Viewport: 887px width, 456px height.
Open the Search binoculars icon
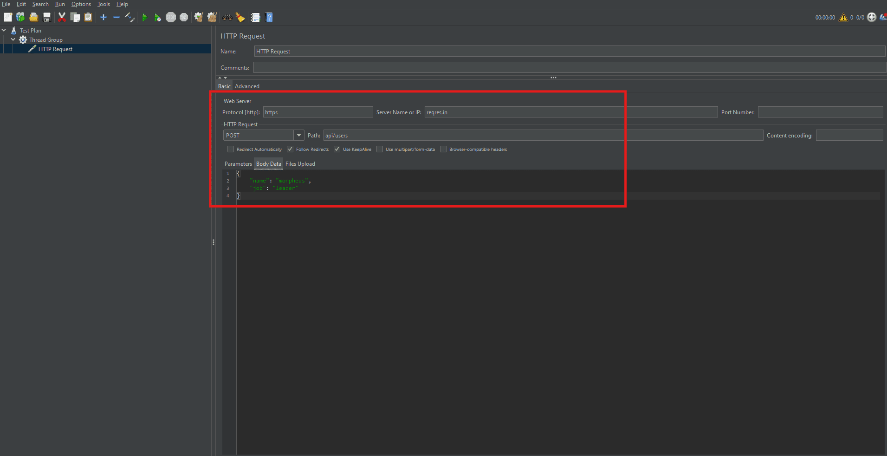pos(227,17)
